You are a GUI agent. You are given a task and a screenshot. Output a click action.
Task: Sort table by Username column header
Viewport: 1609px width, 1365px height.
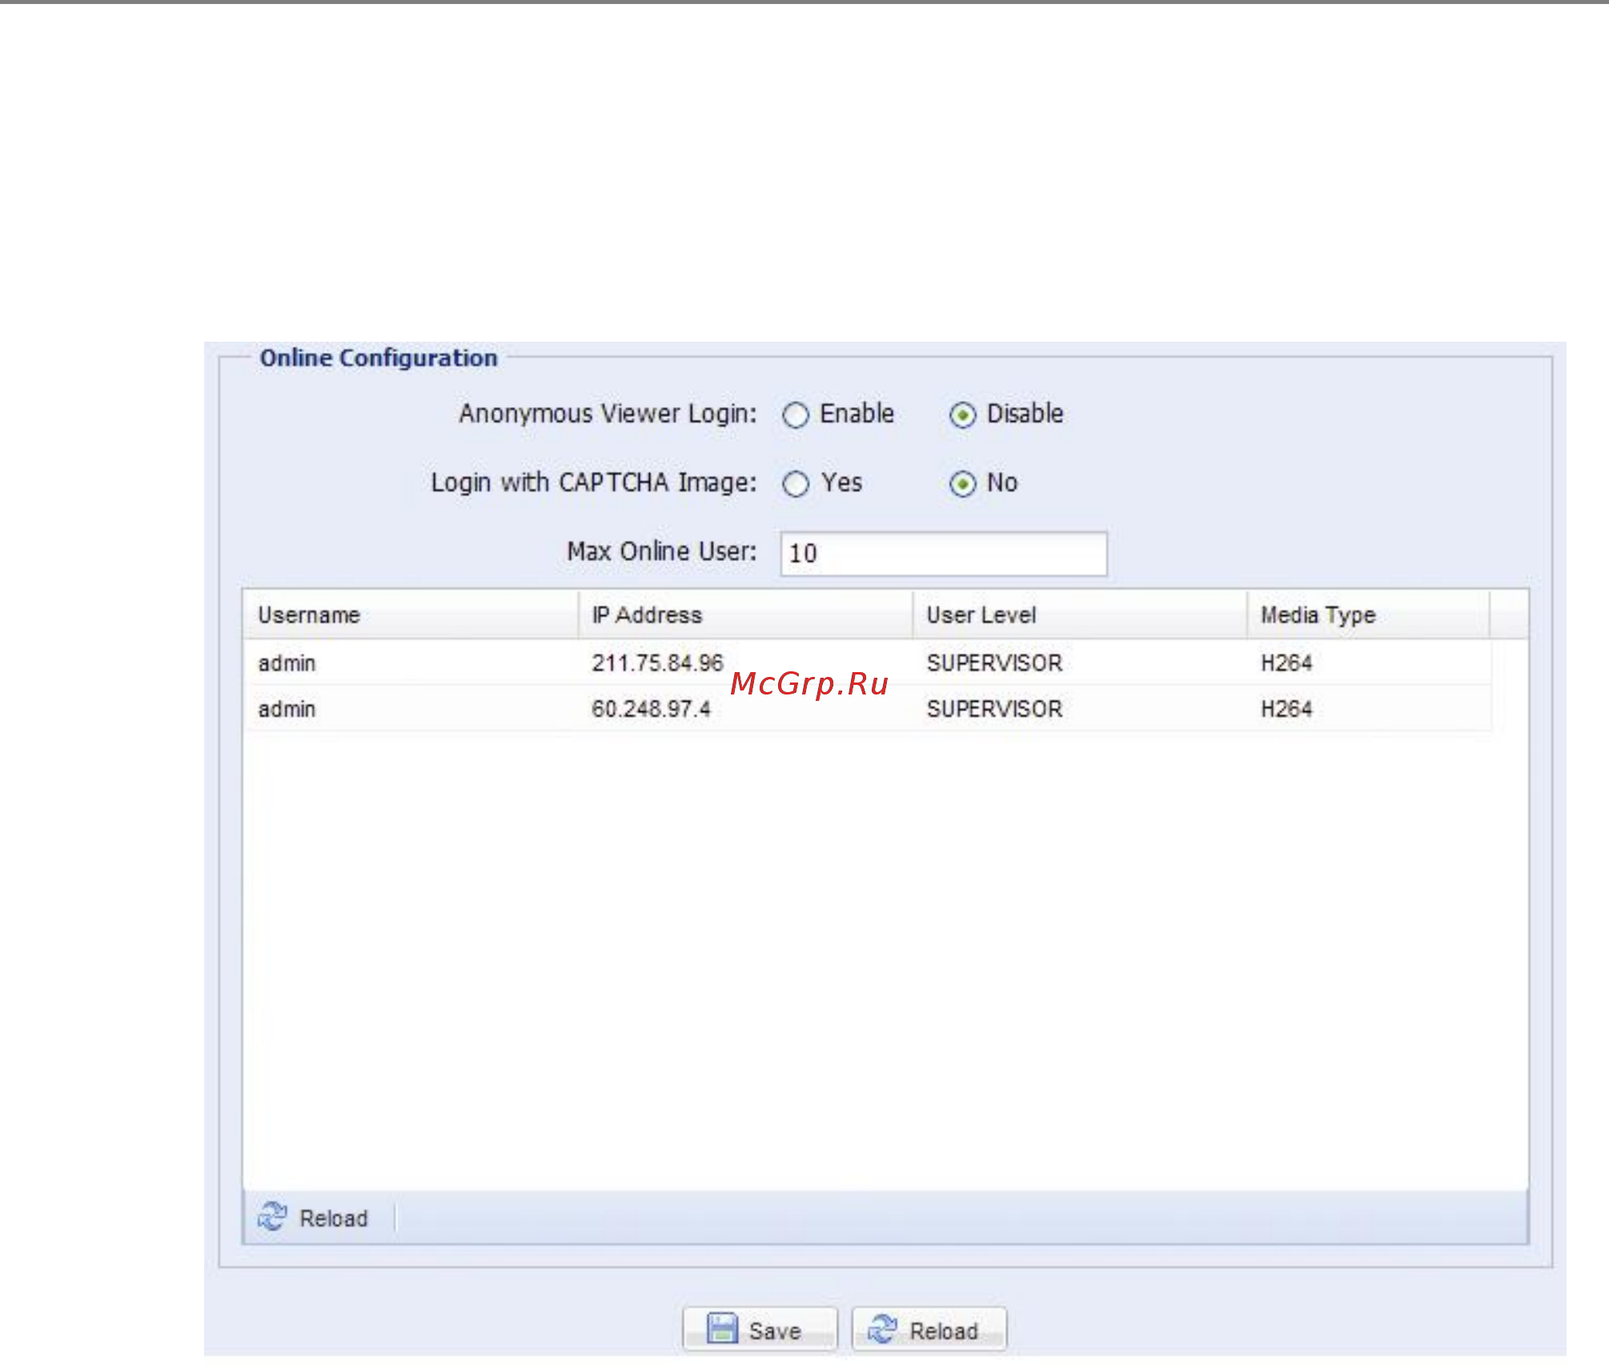pos(411,615)
